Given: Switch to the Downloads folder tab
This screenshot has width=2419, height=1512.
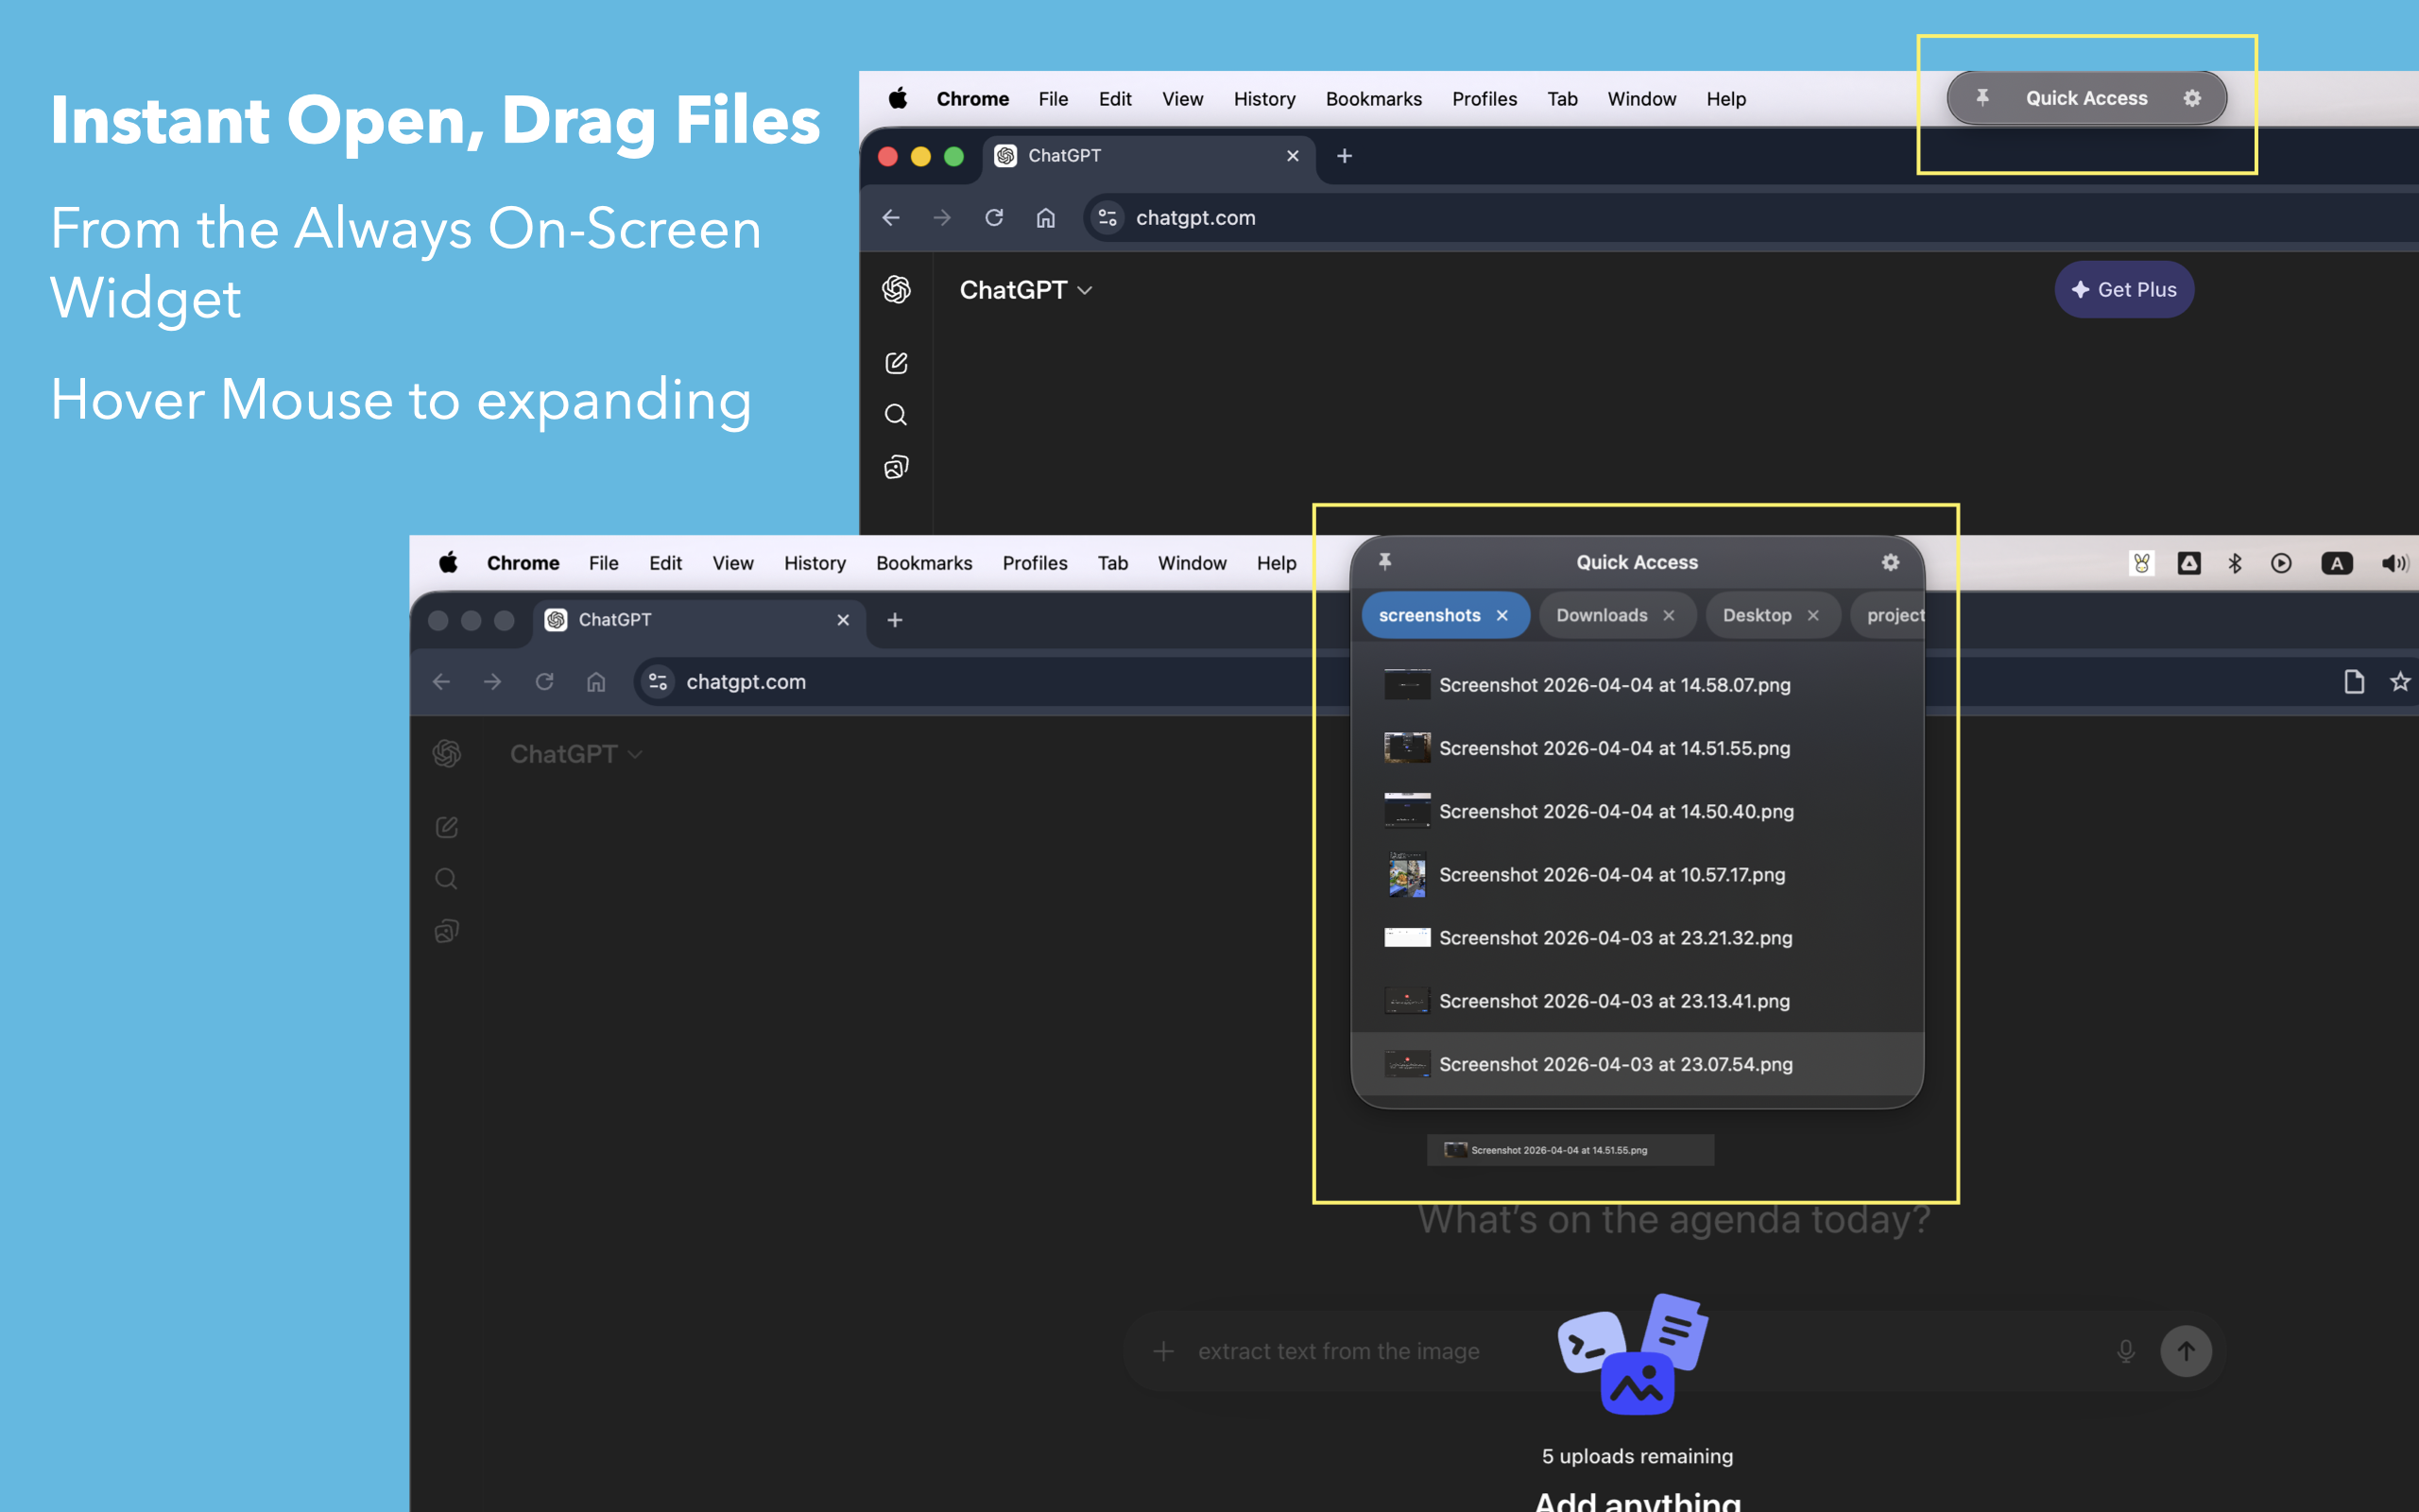Looking at the screenshot, I should pos(1602,615).
